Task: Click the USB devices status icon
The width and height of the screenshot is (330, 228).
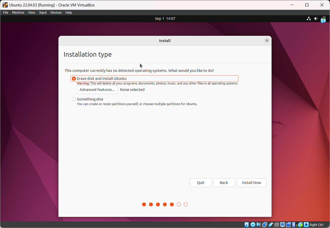Action: [x=271, y=225]
